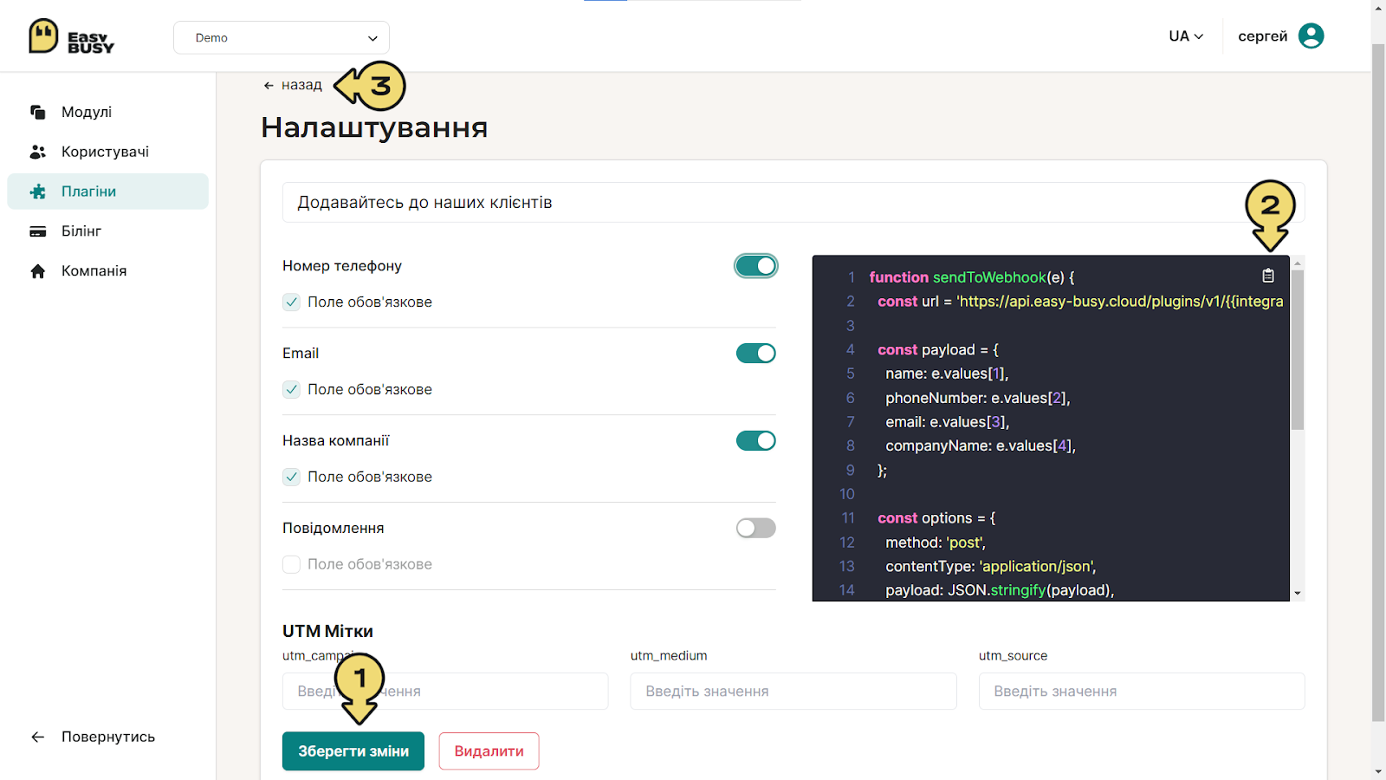Open the Модулі menu item

108,112
